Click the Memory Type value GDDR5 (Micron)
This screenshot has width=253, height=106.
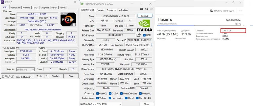[108, 59]
